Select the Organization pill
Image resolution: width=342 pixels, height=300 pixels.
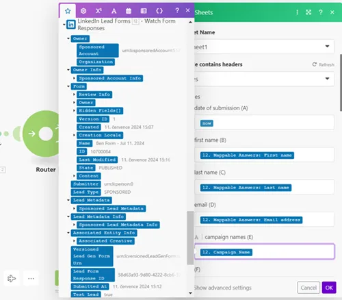click(x=96, y=62)
